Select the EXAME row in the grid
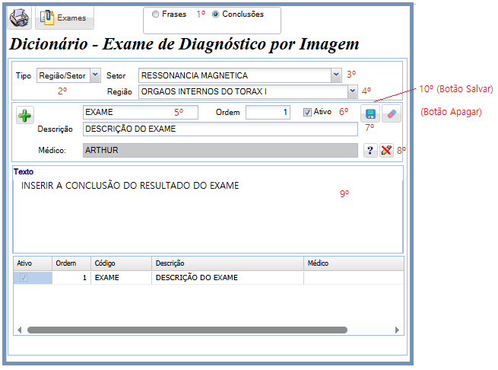The width and height of the screenshot is (498, 370). pyautogui.click(x=122, y=278)
